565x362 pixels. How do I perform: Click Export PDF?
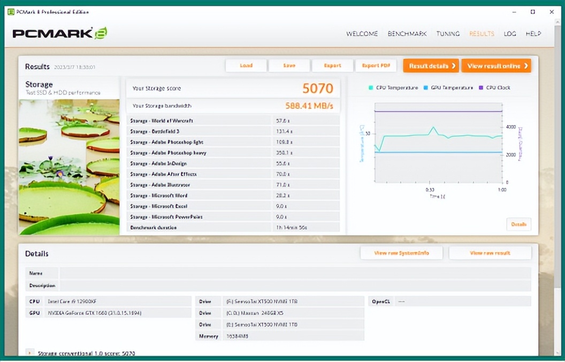pos(376,66)
